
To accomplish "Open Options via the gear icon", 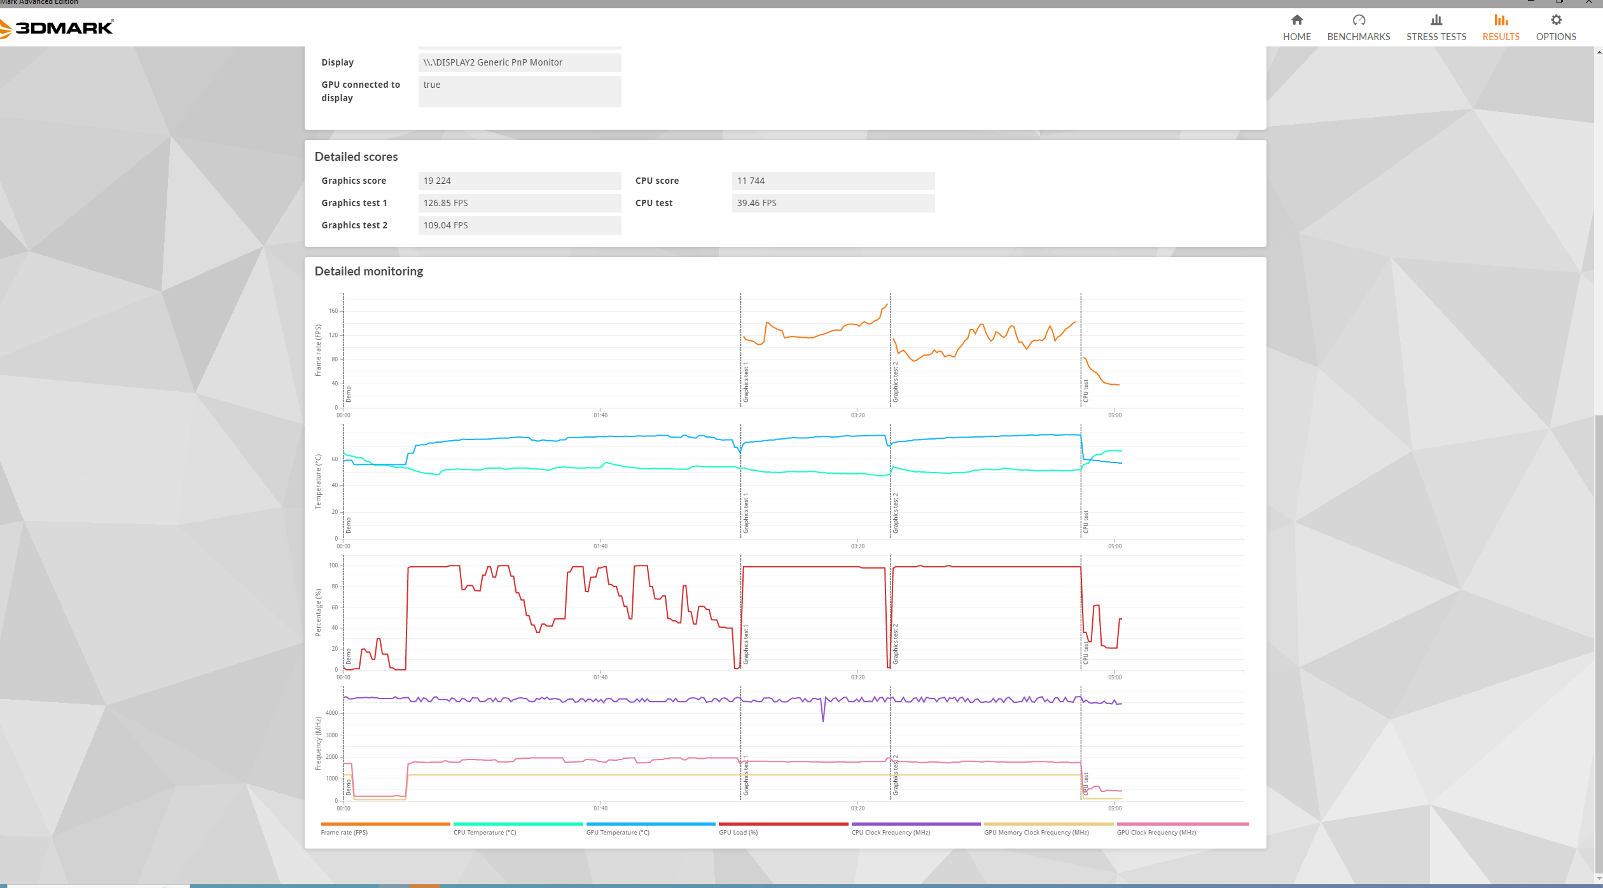I will tap(1555, 20).
